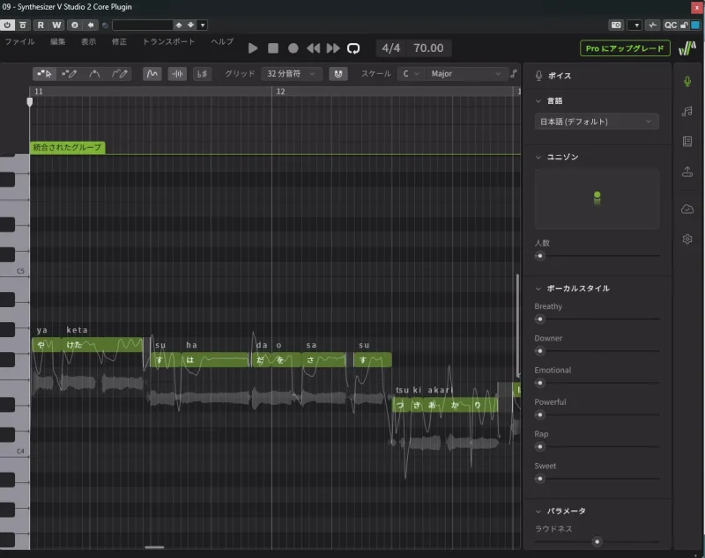Start playback with the play button
The height and width of the screenshot is (558, 705).
[253, 48]
